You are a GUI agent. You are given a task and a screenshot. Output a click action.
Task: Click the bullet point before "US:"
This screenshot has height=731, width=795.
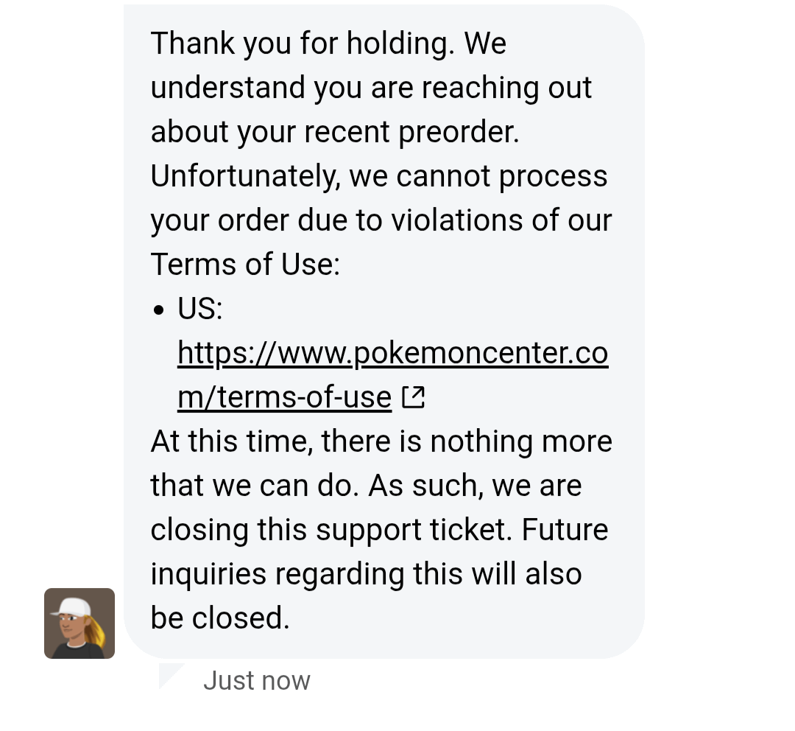tap(160, 311)
